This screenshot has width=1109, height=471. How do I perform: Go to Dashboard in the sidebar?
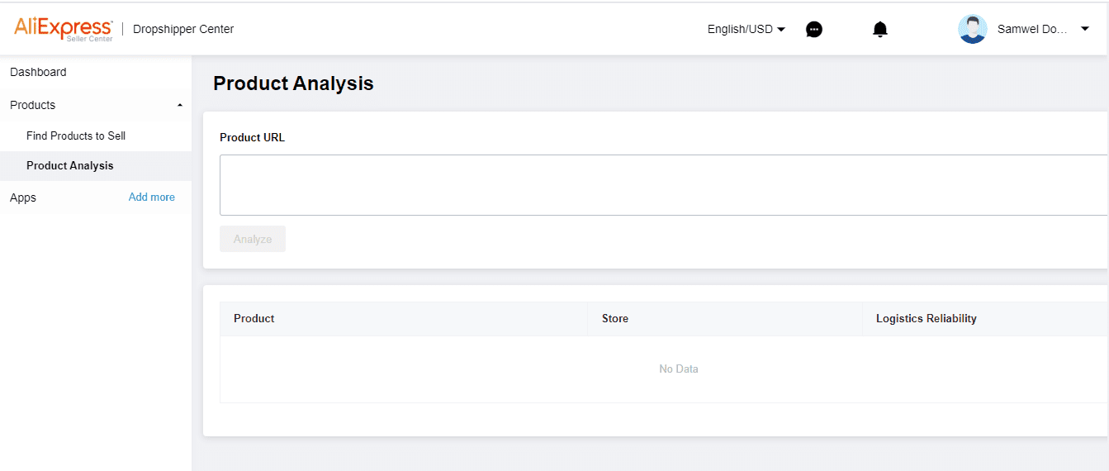click(x=38, y=72)
